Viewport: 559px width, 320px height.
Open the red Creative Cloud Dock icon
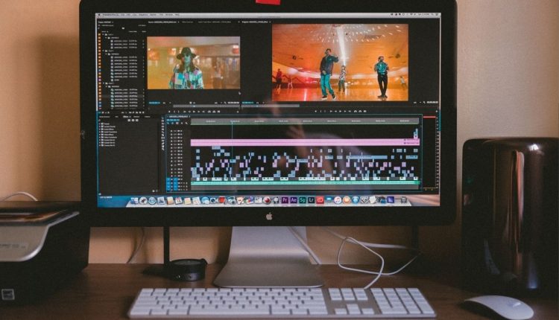coord(320,200)
